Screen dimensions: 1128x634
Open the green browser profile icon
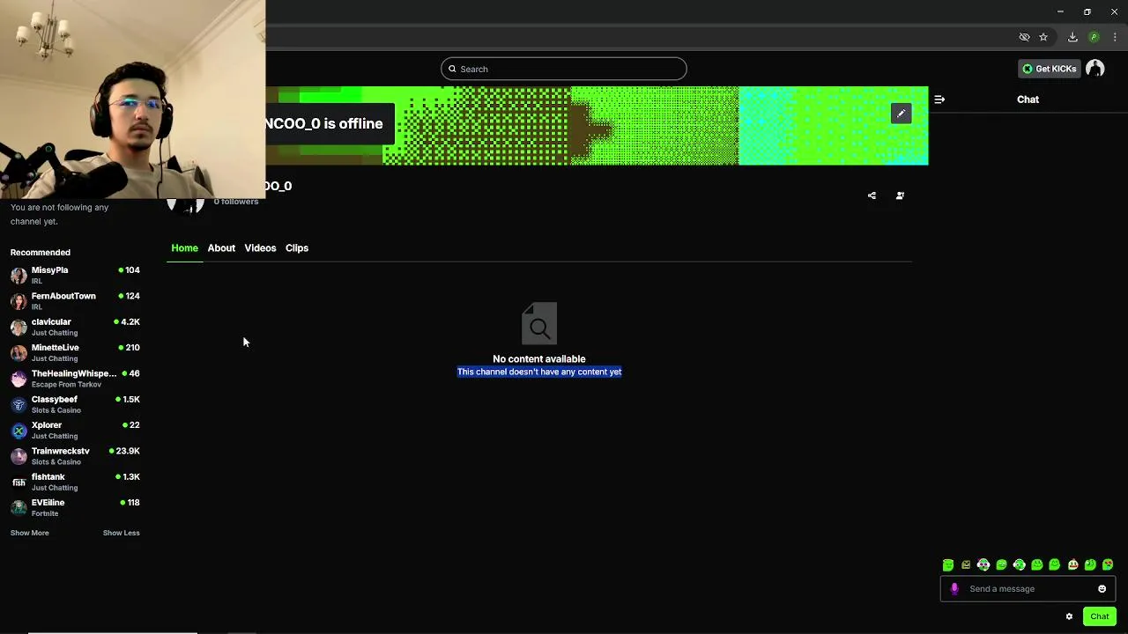click(x=1094, y=37)
